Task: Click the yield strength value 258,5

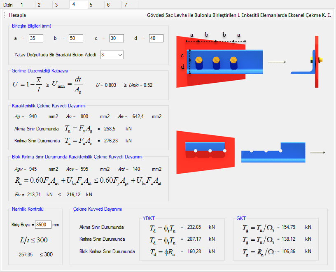Action: (x=110, y=129)
